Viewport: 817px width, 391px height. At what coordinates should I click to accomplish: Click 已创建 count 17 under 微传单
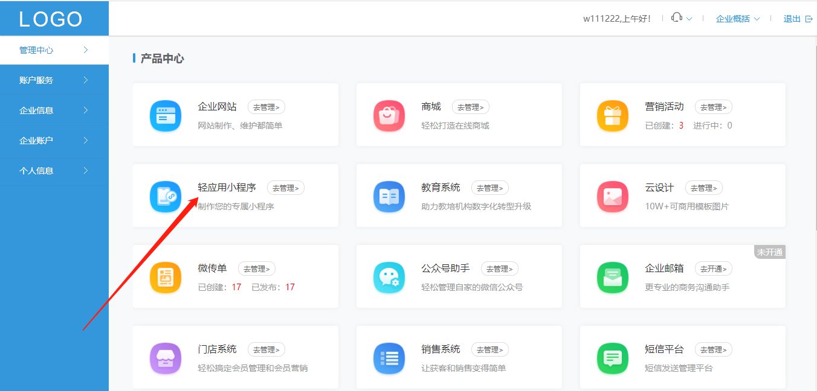(236, 287)
